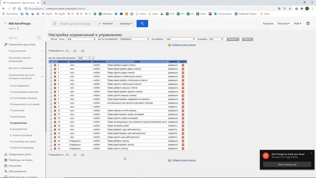Click red circle icon for 'Право добавить машину клиента'

pyautogui.click(x=183, y=88)
